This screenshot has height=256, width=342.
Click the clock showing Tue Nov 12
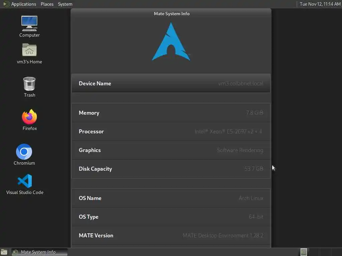tap(320, 4)
